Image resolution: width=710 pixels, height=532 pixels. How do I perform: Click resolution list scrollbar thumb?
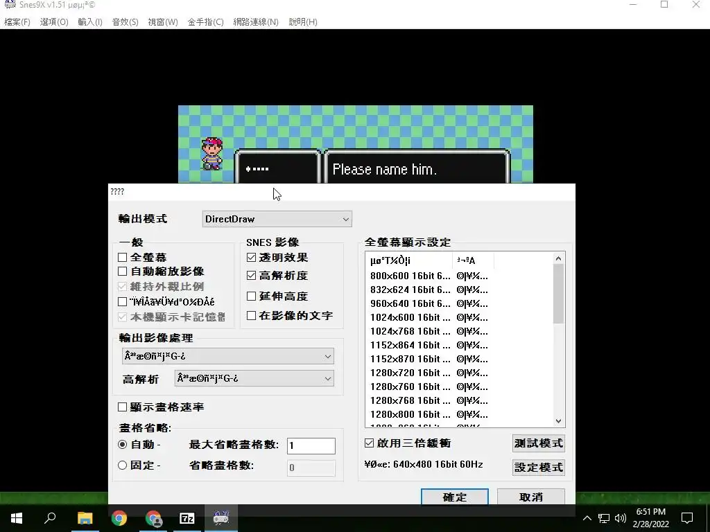pyautogui.click(x=558, y=294)
